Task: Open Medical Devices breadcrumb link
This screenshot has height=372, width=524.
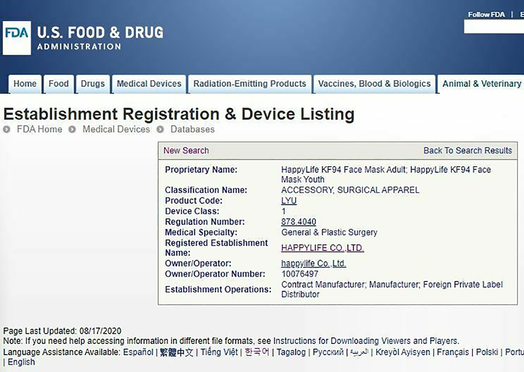Action: pyautogui.click(x=116, y=130)
